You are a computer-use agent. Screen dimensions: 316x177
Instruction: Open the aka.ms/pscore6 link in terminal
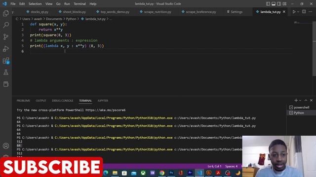coord(105,110)
